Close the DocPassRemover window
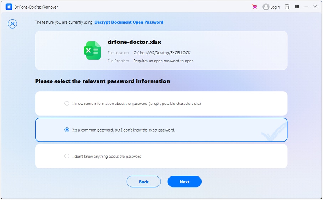This screenshot has width=323, height=200. [315, 7]
